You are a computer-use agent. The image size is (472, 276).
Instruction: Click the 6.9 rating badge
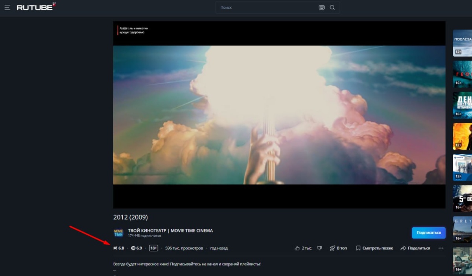pos(136,248)
